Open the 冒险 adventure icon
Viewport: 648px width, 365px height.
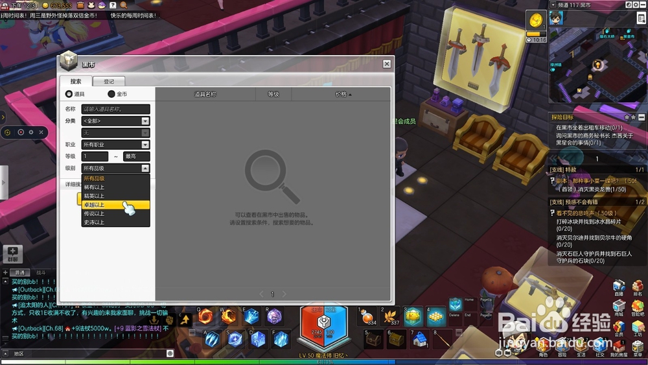pyautogui.click(x=562, y=348)
